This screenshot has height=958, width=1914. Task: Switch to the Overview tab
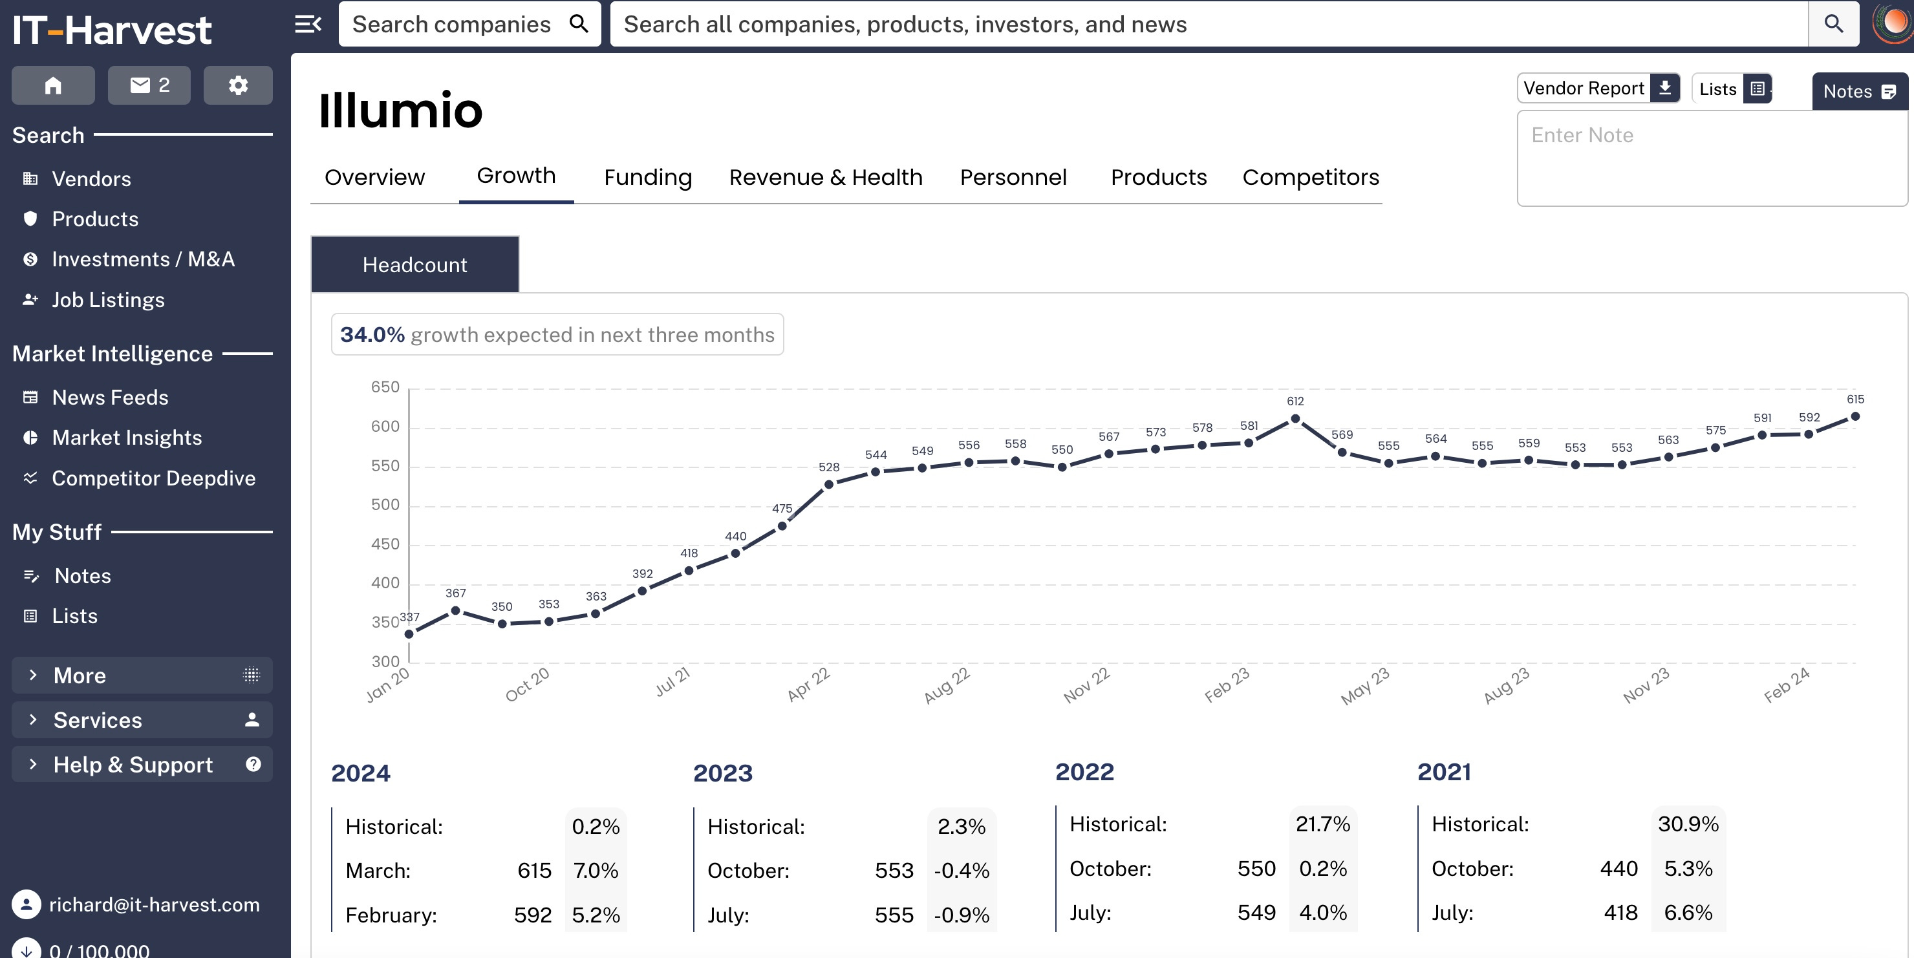(x=374, y=176)
